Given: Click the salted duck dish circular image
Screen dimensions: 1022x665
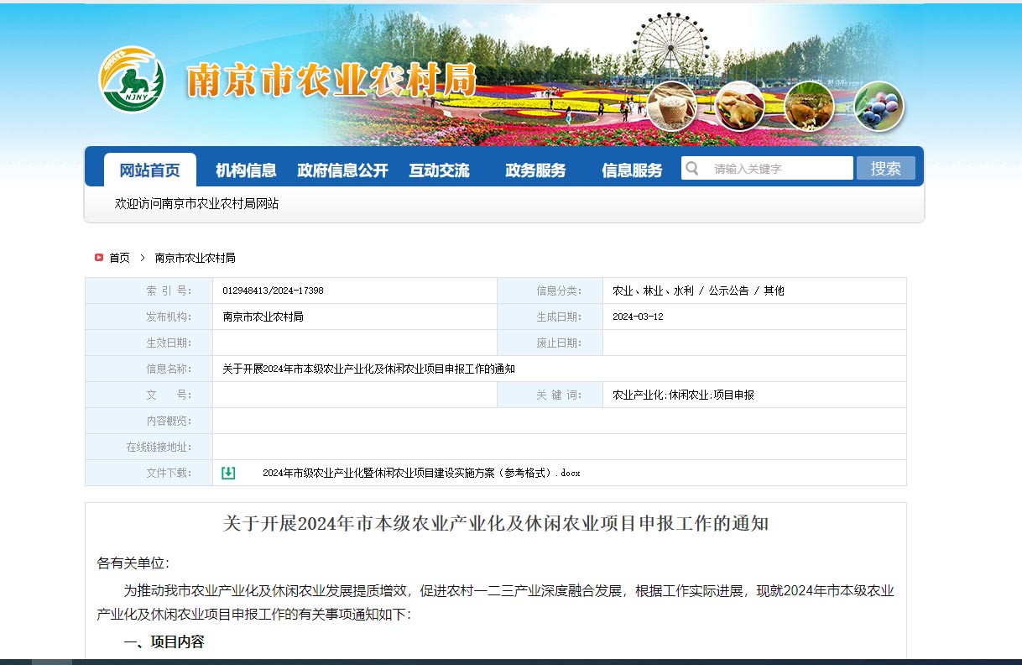Looking at the screenshot, I should click(x=739, y=106).
